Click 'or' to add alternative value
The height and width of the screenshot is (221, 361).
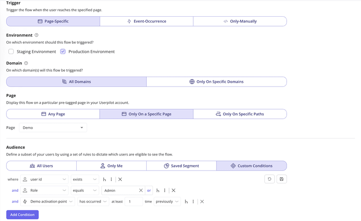pos(149,190)
